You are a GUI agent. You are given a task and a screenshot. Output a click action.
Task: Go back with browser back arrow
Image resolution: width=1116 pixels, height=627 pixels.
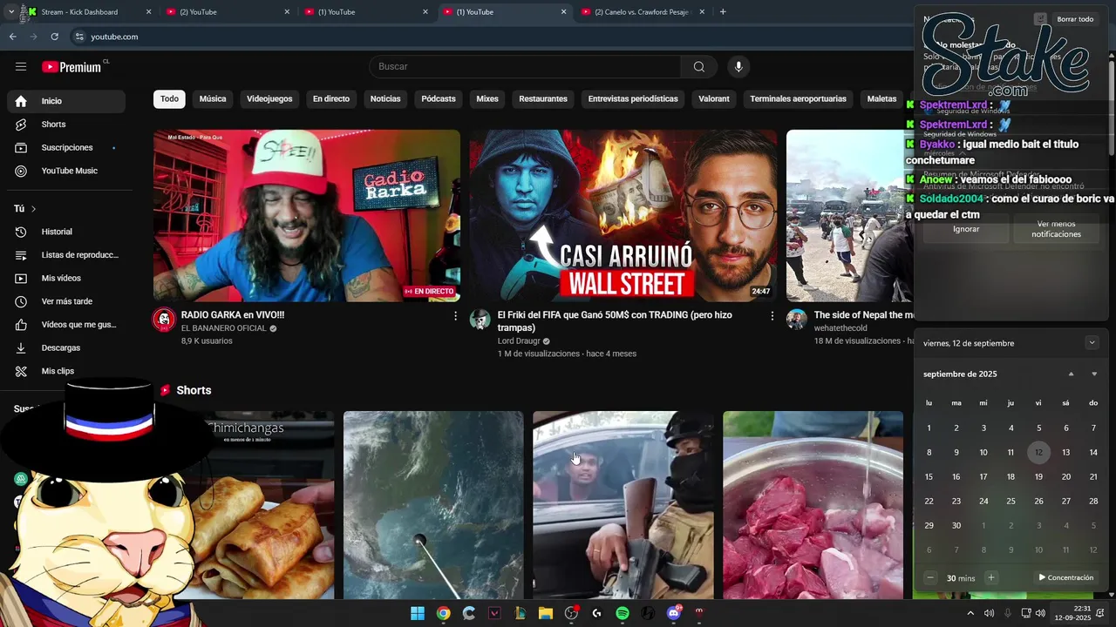[12, 37]
